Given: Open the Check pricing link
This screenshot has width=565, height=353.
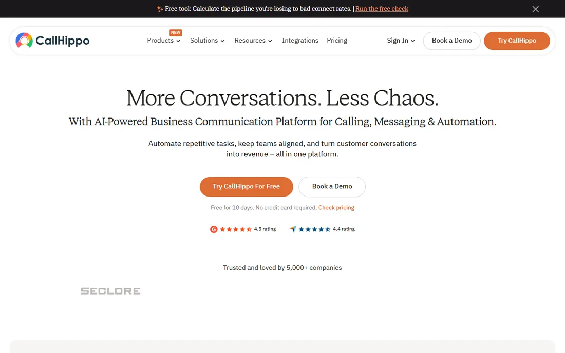Looking at the screenshot, I should pyautogui.click(x=336, y=208).
